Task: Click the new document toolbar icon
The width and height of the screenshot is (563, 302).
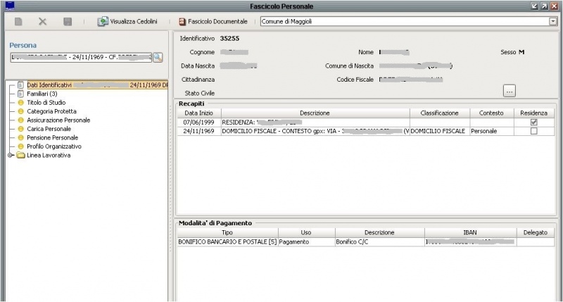Action: click(18, 22)
